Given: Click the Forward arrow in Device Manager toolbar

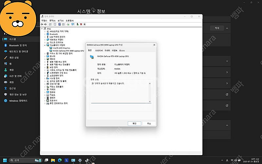Looking at the screenshot, I should [45, 24].
